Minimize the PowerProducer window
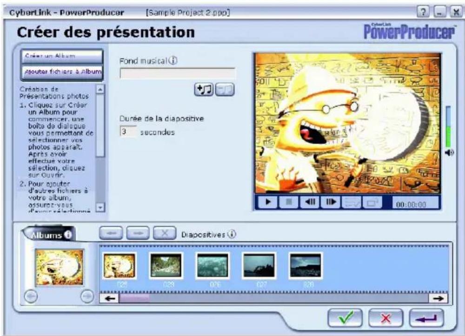 click(x=440, y=12)
